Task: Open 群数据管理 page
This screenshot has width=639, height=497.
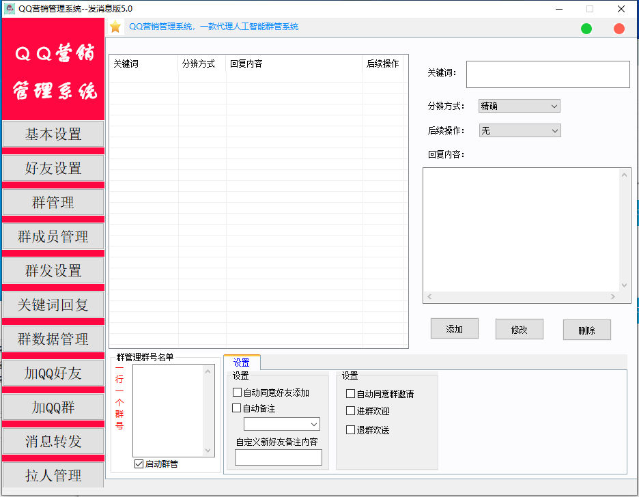Action: pyautogui.click(x=53, y=339)
